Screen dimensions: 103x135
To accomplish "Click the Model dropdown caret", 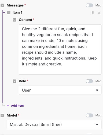I will click(x=97, y=124).
